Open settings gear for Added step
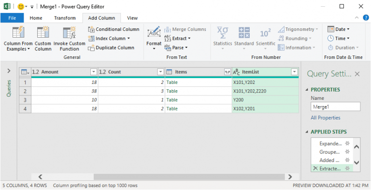Screen dimensions: 371x190 click(x=347, y=160)
